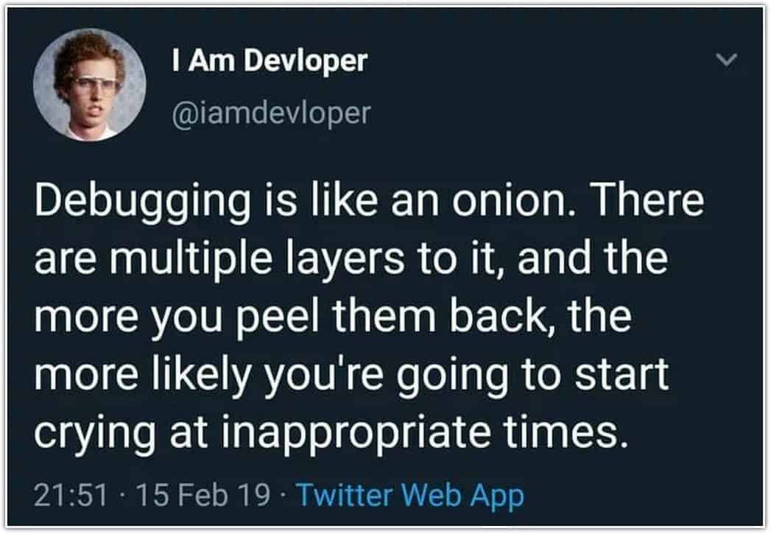Viewport: 771px width, 534px height.
Task: Select the word inappropriate
Action: click(x=356, y=432)
